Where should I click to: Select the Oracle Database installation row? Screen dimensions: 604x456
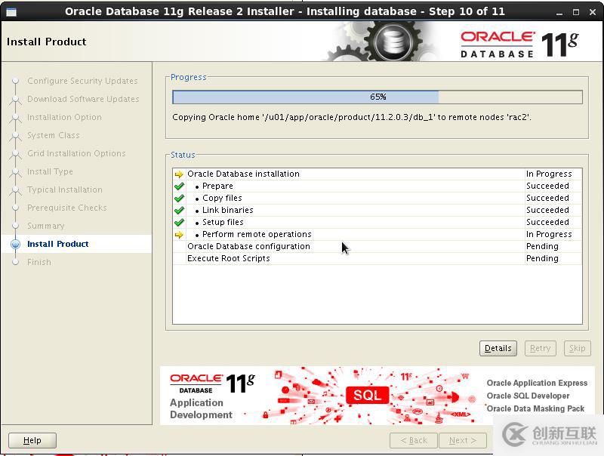(x=377, y=174)
